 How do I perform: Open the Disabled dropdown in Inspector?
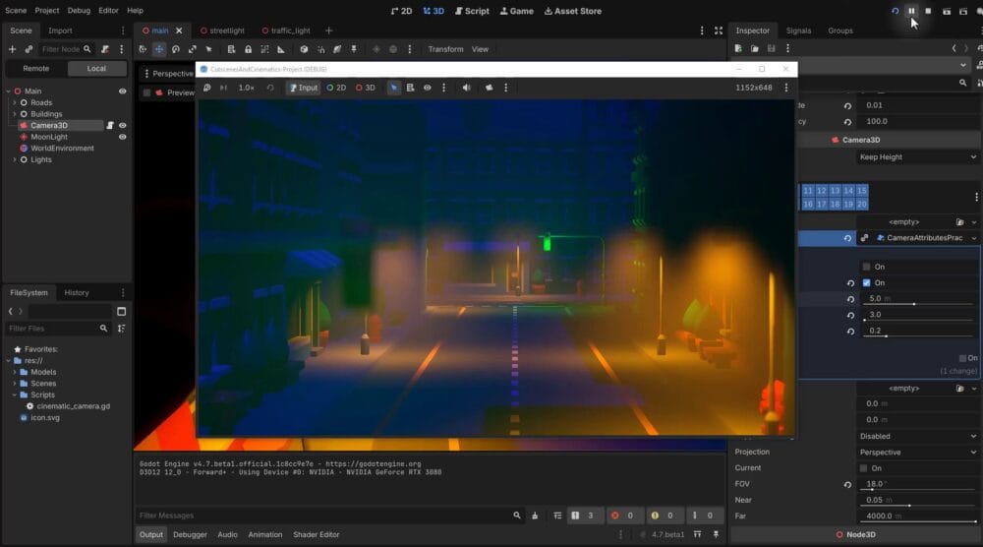(x=917, y=436)
